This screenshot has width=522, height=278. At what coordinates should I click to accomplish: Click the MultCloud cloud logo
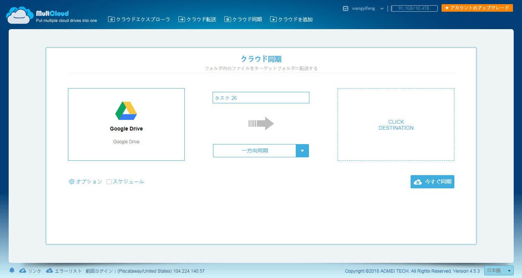[x=20, y=16]
